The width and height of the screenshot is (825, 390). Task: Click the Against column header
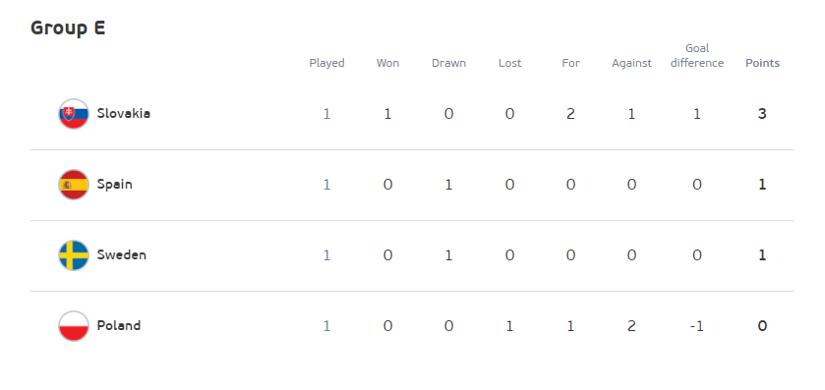(632, 63)
